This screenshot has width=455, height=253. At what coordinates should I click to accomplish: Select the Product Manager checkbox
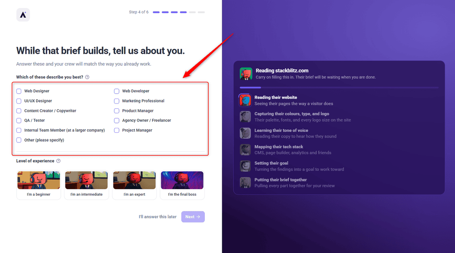click(117, 111)
